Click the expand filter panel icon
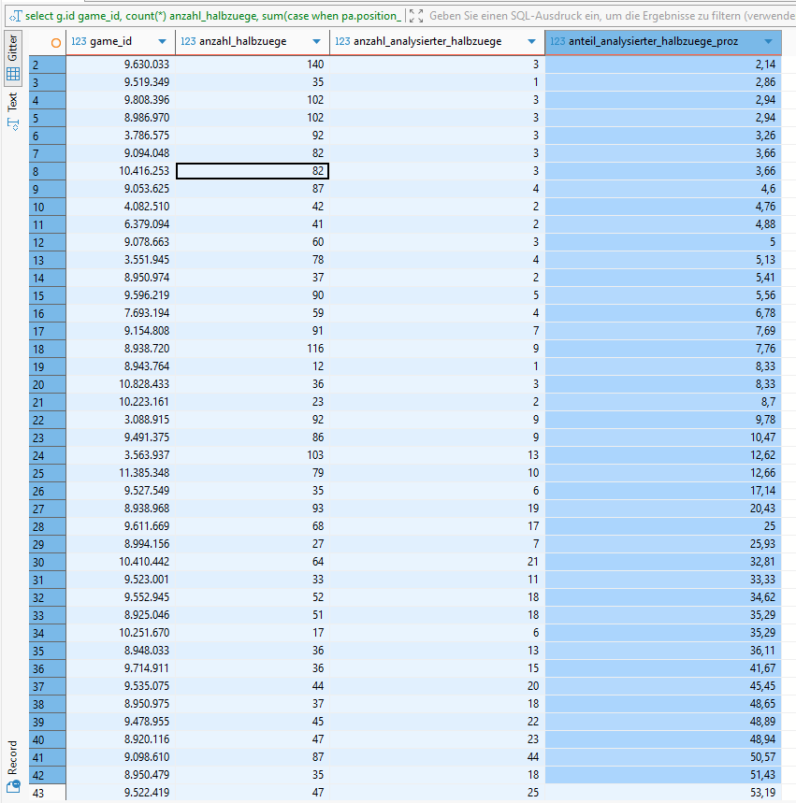 pyautogui.click(x=416, y=16)
